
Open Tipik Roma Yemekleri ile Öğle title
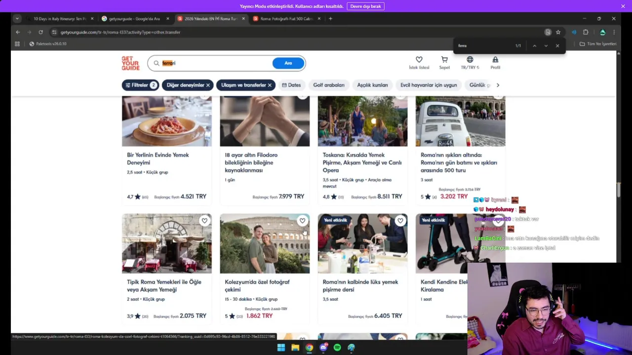(x=164, y=286)
